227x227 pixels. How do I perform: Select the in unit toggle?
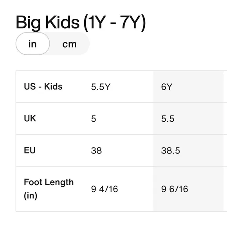32,44
